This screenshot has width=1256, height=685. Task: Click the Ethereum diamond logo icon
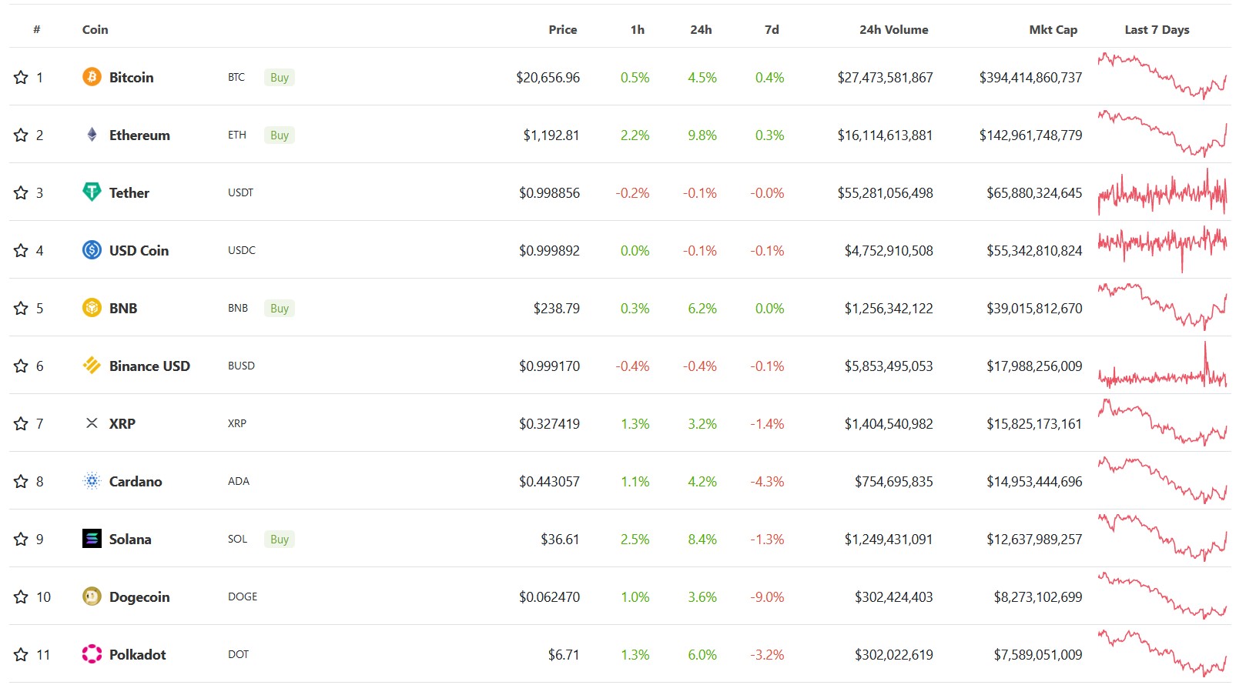[92, 135]
